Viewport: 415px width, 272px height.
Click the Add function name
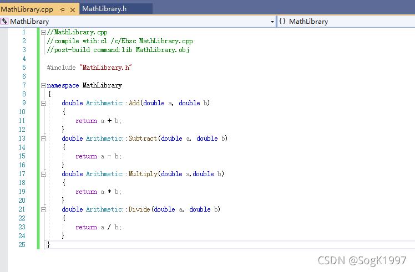click(134, 103)
